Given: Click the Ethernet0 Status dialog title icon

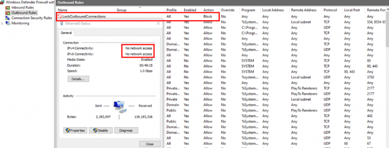Looking at the screenshot, I should [62, 23].
